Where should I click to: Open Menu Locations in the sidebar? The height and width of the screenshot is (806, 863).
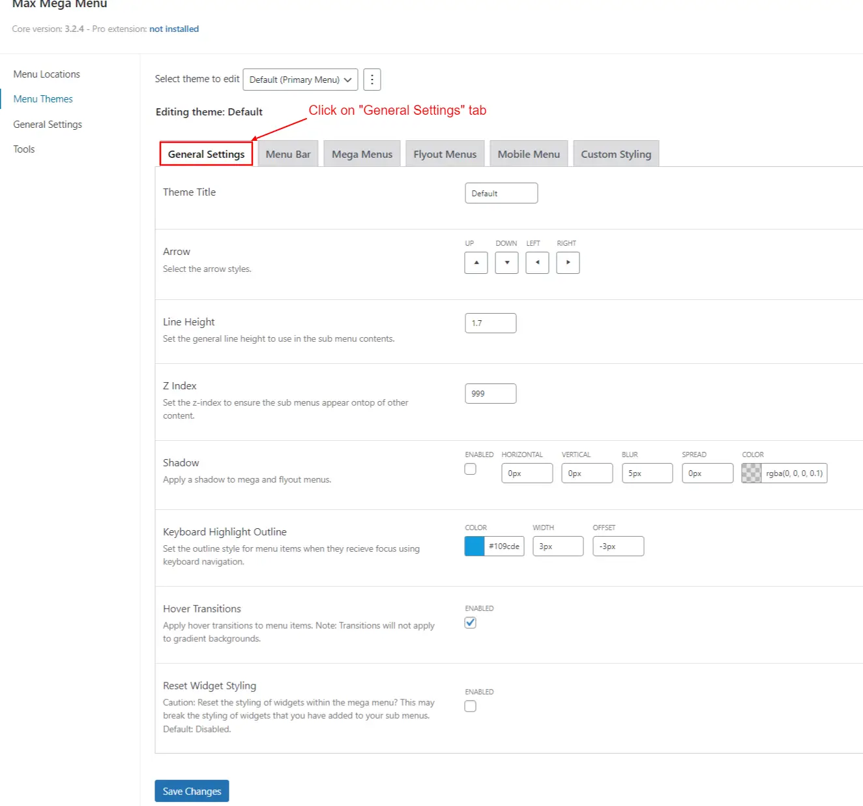coord(46,74)
